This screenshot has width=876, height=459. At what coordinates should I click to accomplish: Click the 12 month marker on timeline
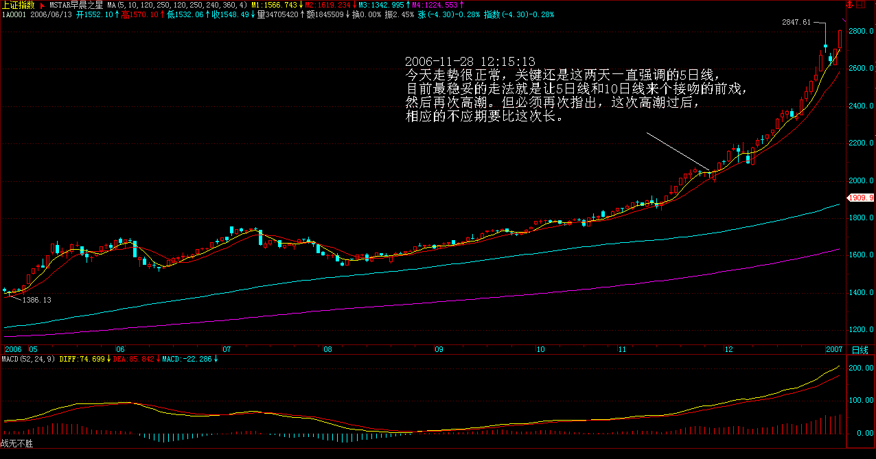pos(729,349)
